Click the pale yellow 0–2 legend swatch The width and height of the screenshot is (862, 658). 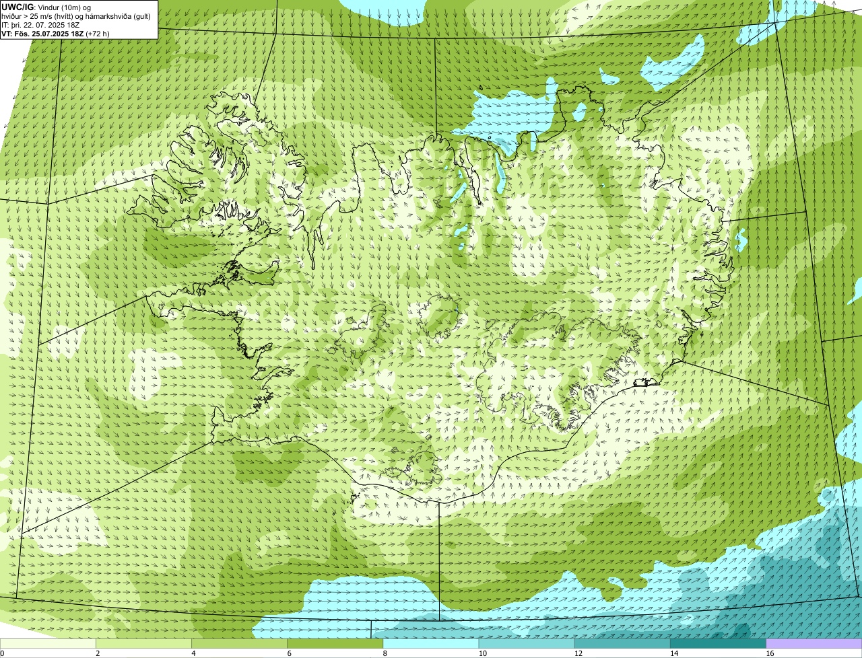[x=48, y=643]
